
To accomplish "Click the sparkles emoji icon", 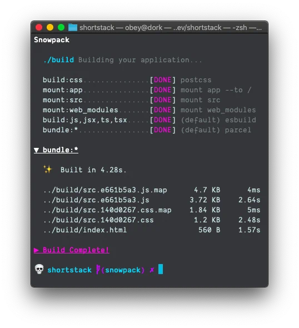I will 47,169.
